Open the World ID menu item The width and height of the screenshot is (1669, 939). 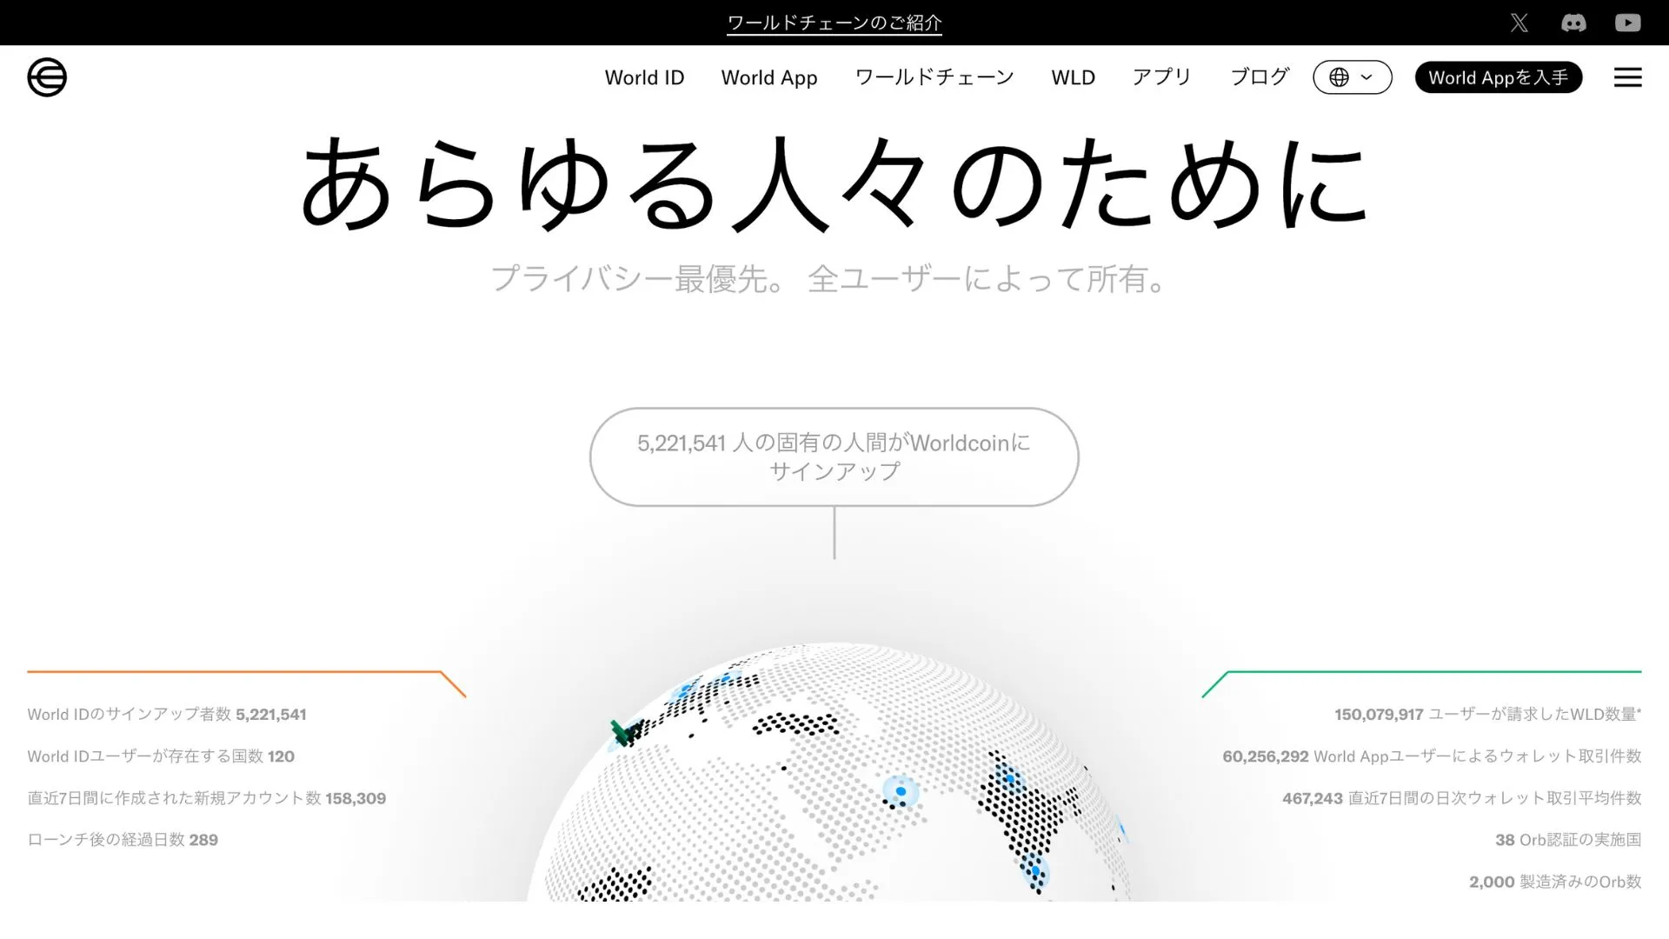[x=644, y=77]
